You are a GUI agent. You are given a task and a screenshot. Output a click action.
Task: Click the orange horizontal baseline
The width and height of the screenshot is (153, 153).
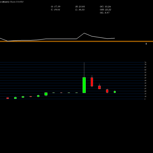[x=76, y=41]
